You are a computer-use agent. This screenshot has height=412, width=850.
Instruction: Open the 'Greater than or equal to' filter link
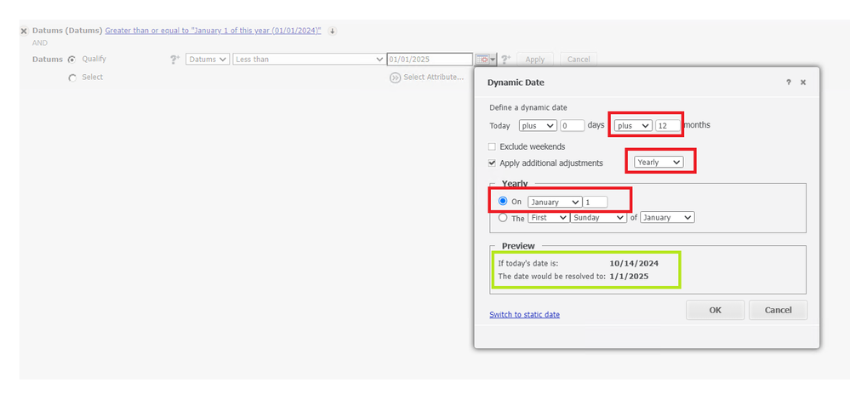[x=213, y=31]
